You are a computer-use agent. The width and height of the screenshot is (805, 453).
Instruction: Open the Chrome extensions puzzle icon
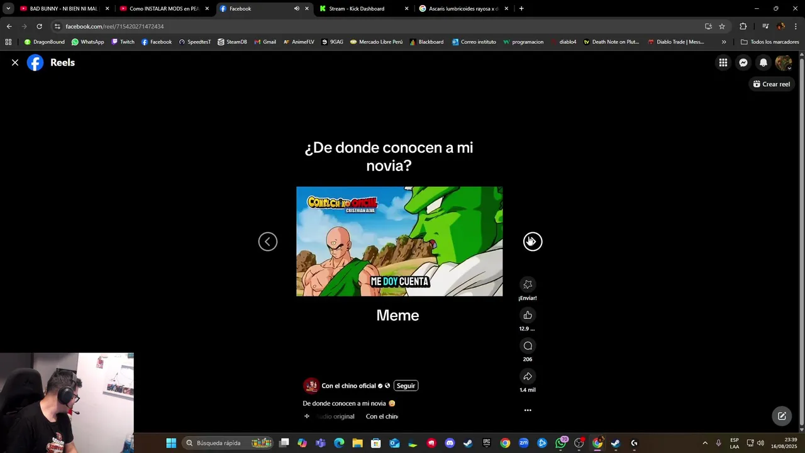tap(743, 26)
